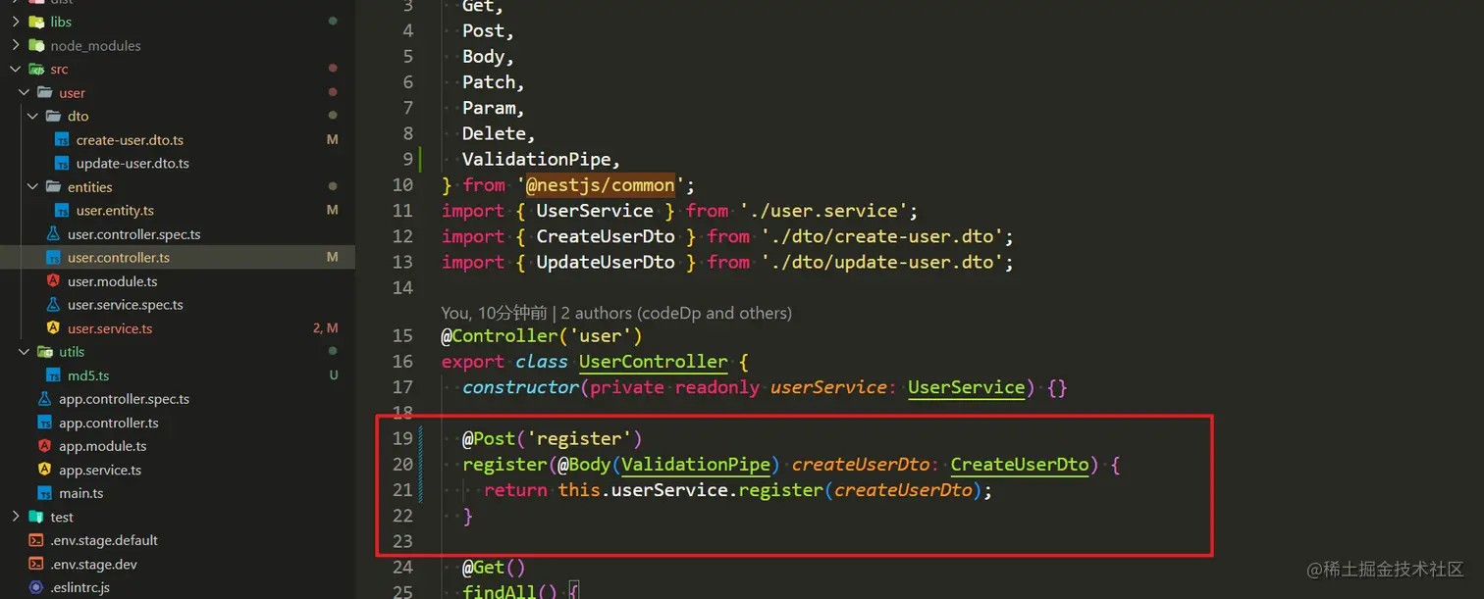Open app.controller.ts file
1484x599 pixels.
(x=109, y=423)
